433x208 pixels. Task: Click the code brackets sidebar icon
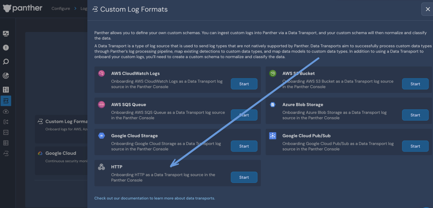tap(6, 132)
